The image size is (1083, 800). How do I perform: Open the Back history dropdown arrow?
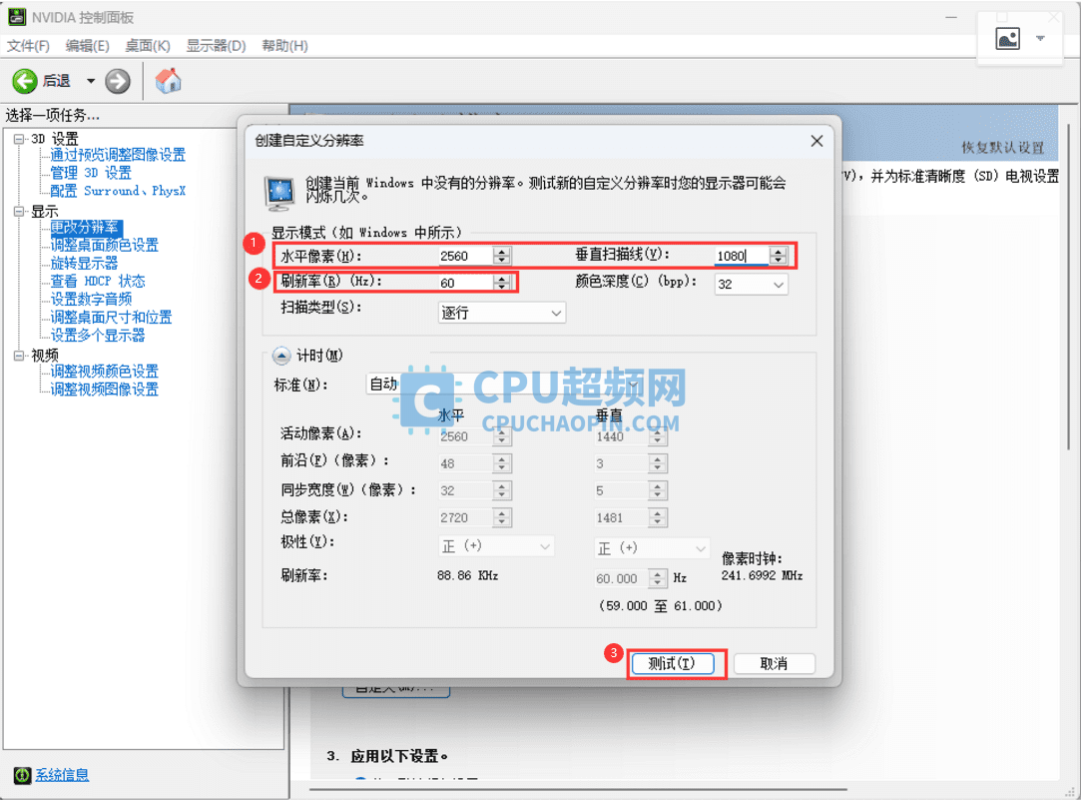point(91,82)
